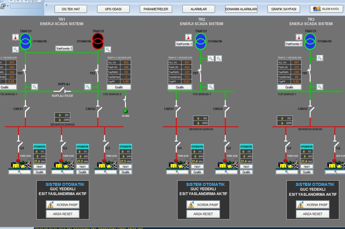Image resolution: width=345 pixels, height=229 pixels.
Task: Click ARIZA RESET button in TR1 panel
Action: (x=63, y=214)
